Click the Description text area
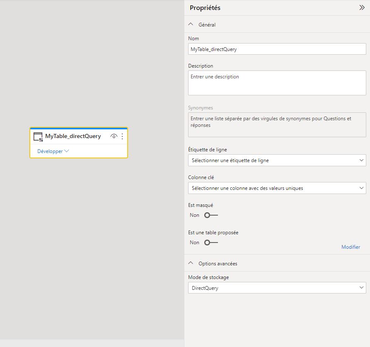 click(x=277, y=83)
